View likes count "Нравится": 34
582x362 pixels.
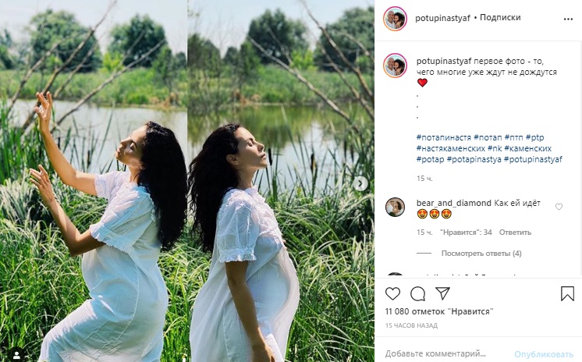466,232
